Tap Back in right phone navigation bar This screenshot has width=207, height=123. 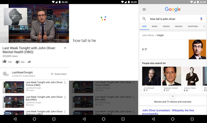pos(153,119)
